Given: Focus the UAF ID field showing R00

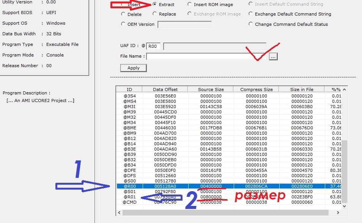Looking at the screenshot, I should point(153,46).
